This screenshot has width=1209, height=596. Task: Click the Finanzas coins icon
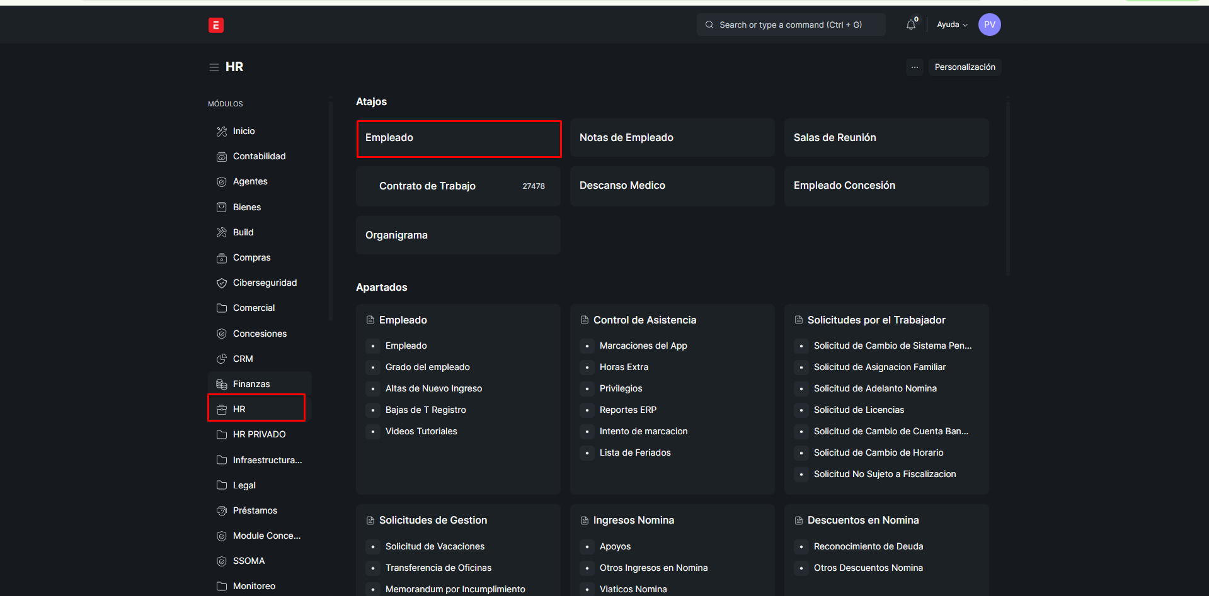click(x=222, y=384)
